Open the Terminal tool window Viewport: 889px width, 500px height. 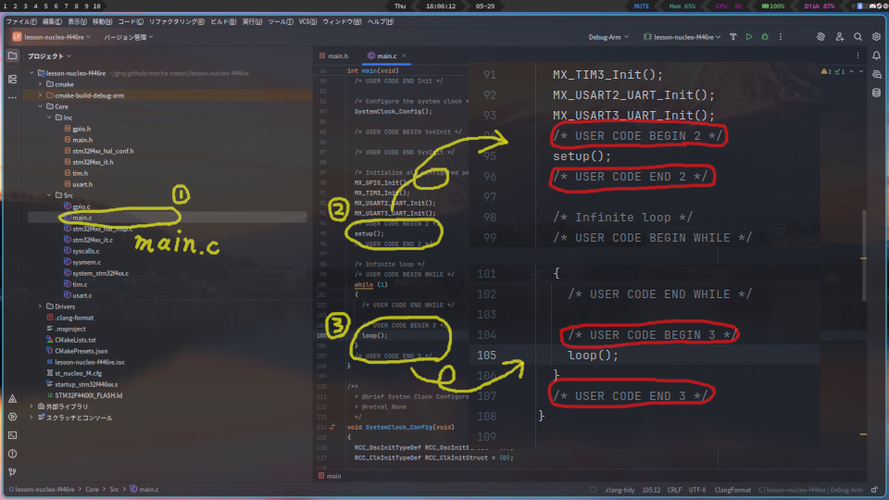[12, 434]
